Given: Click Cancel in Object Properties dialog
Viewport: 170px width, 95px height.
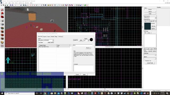Looking at the screenshot, I should pos(77,74).
